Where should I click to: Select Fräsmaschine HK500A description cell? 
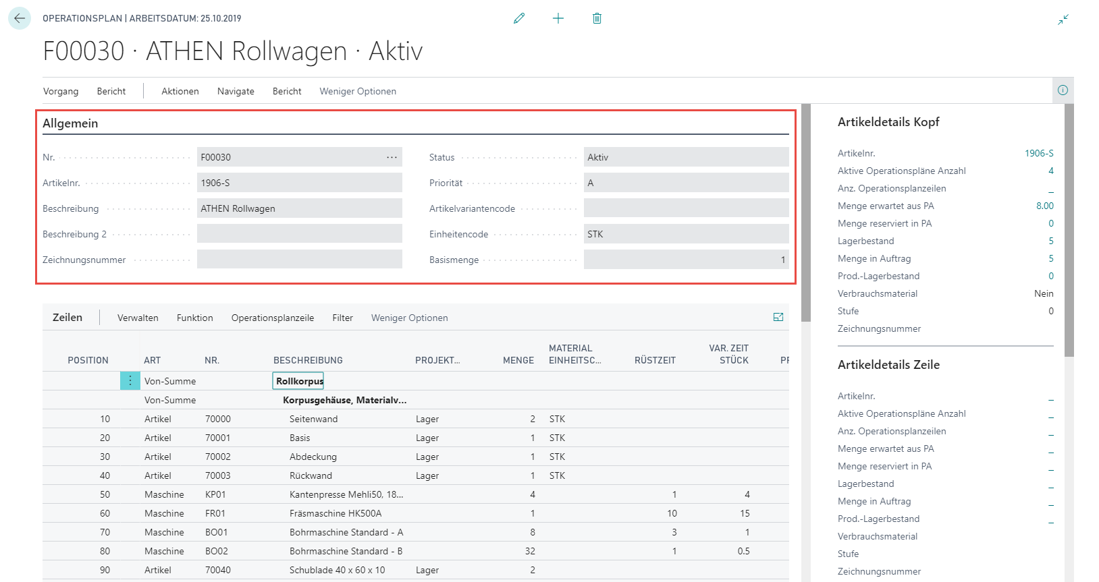click(x=336, y=513)
